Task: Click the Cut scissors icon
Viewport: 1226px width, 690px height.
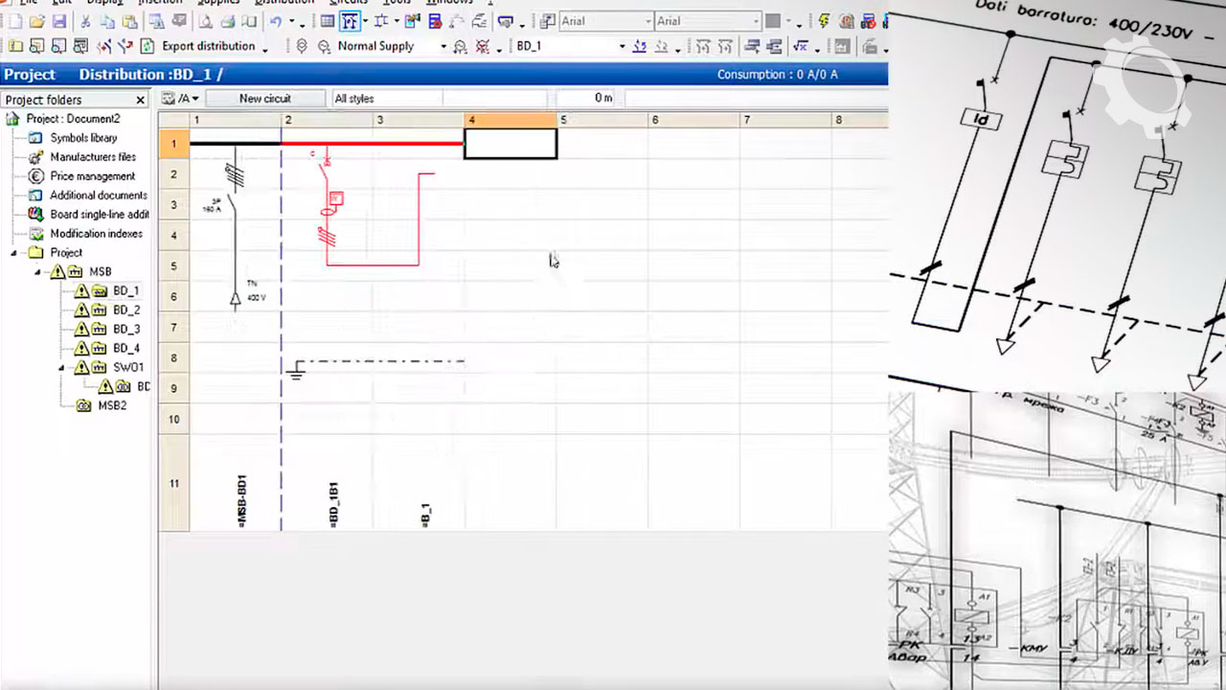Action: pos(86,21)
